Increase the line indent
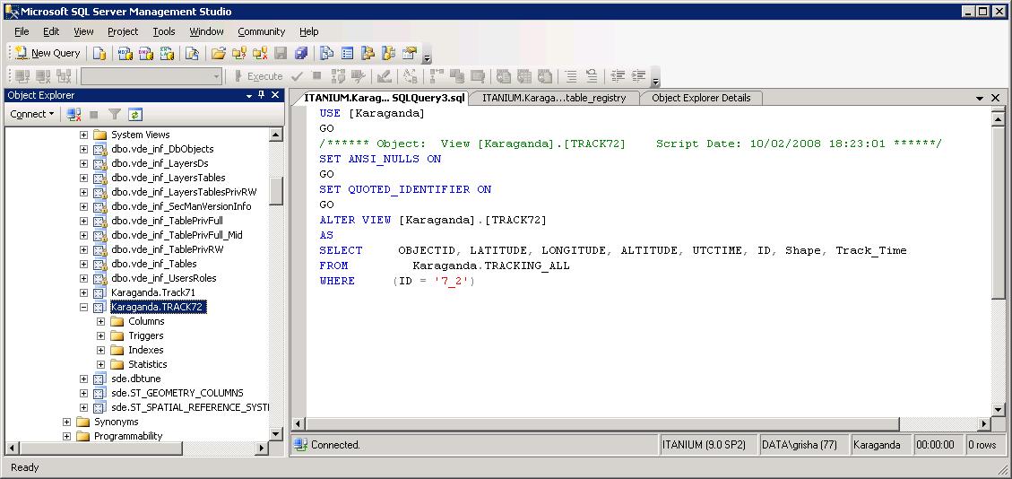 tap(638, 76)
